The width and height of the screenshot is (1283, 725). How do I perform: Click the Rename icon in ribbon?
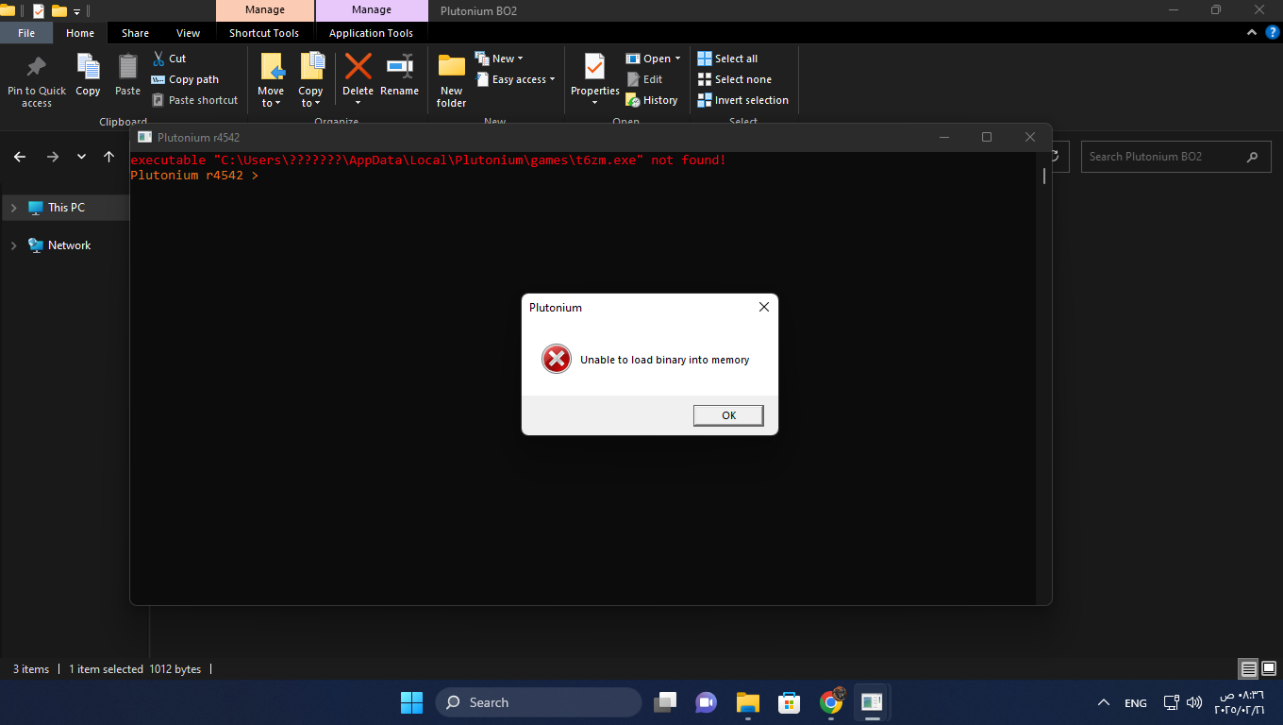pos(399,68)
